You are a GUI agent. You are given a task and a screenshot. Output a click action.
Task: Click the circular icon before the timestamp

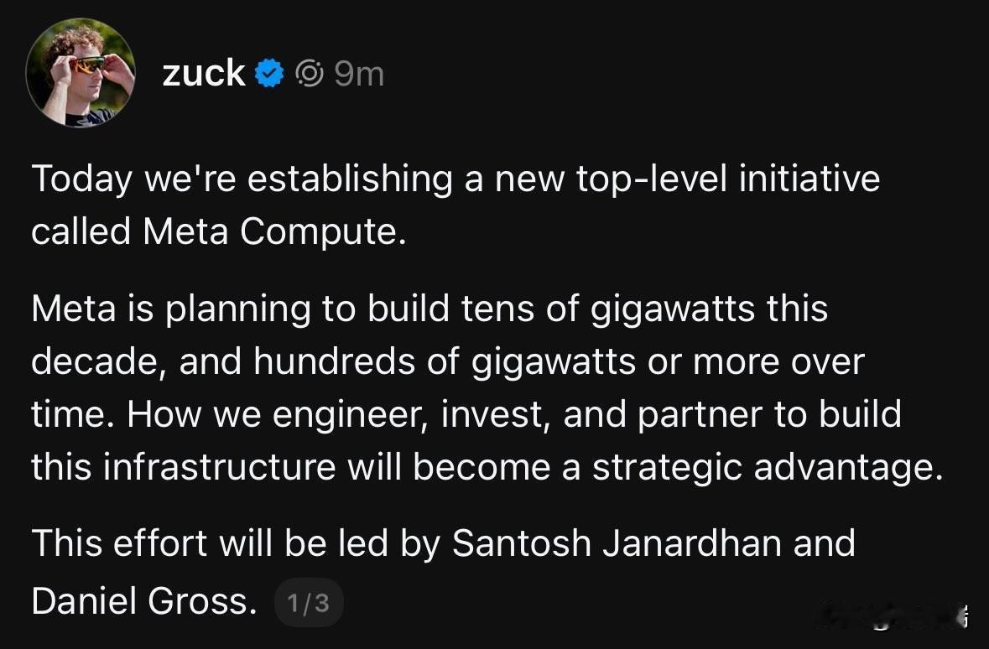(x=310, y=74)
